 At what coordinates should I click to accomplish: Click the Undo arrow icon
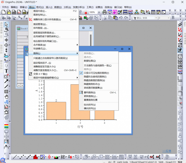121,18
